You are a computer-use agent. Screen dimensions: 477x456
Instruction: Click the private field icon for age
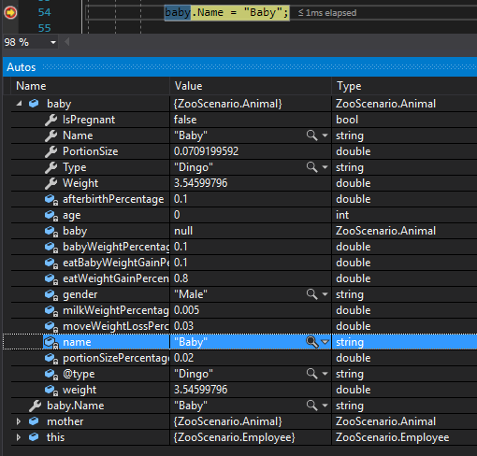[x=51, y=216]
